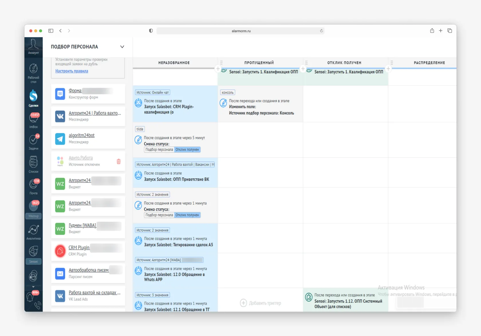Viewport: 481px width, 336px height.
Task: Click the Отклик получен blue status tag
Action: (187, 150)
